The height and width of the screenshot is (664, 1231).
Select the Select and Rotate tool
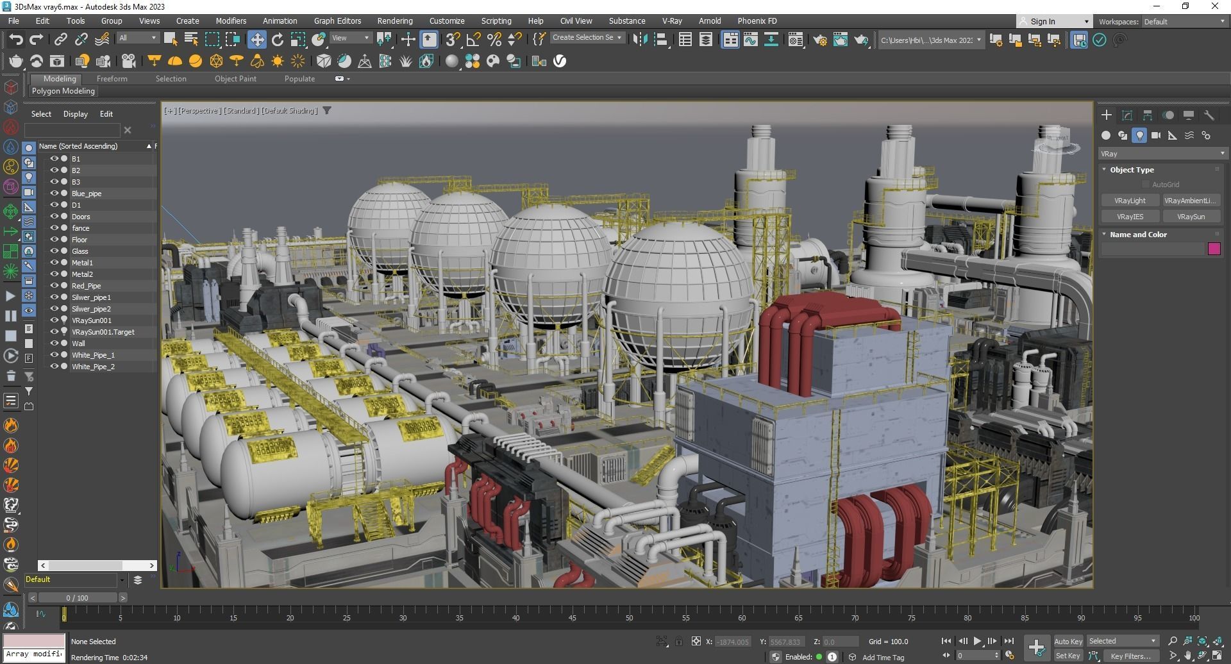click(x=278, y=40)
